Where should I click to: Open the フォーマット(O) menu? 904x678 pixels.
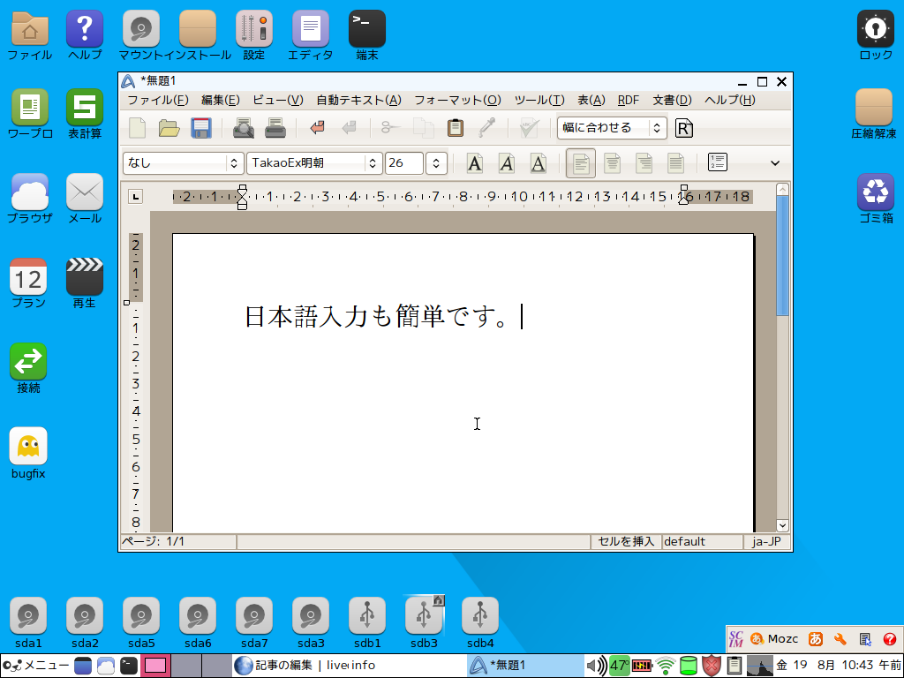(x=458, y=101)
